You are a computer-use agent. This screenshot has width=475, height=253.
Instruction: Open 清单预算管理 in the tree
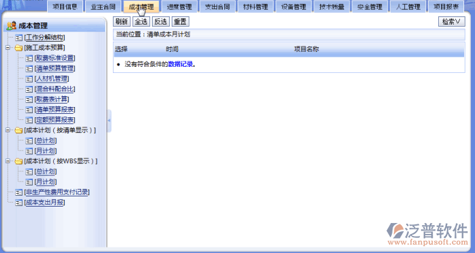[x=55, y=68]
